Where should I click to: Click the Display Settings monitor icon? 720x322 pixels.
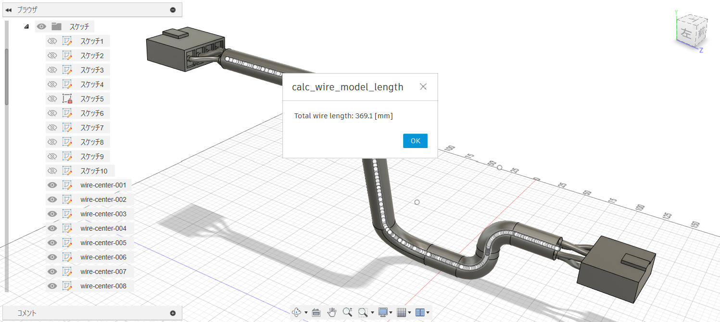[x=382, y=312]
